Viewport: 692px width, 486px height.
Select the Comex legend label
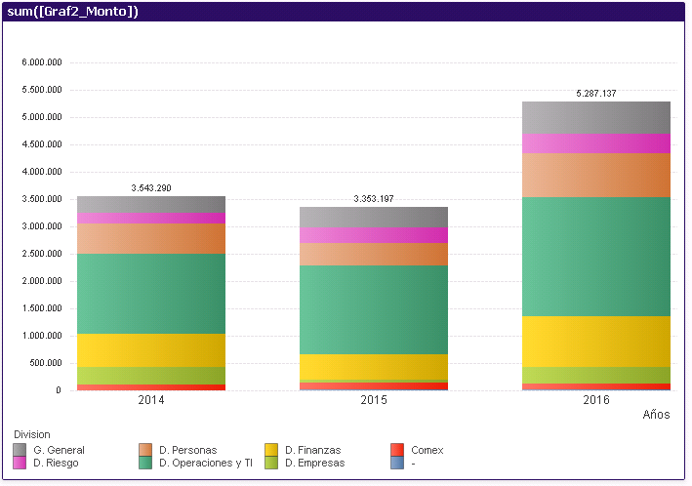pyautogui.click(x=427, y=450)
